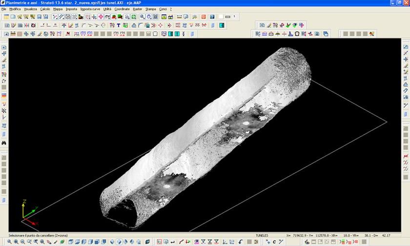Select the Text 'T' tool
This screenshot has height=246, width=410.
118,25
